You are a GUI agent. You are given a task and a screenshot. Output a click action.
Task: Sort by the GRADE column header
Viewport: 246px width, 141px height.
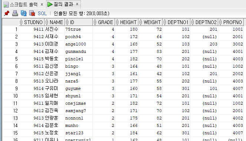coord(104,22)
